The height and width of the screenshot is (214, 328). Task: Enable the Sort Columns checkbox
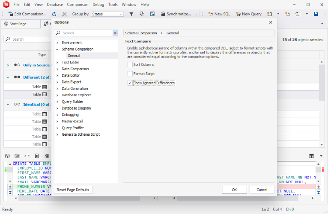(x=130, y=65)
